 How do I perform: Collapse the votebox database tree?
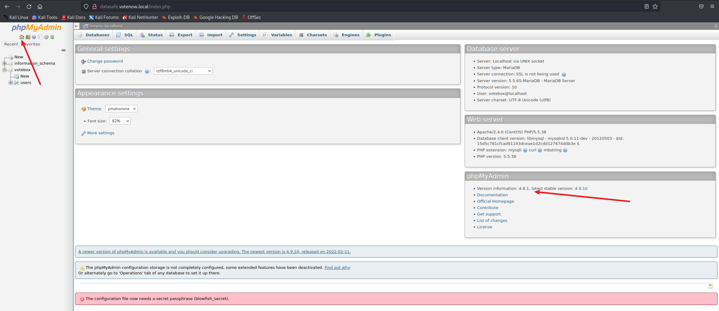5,70
